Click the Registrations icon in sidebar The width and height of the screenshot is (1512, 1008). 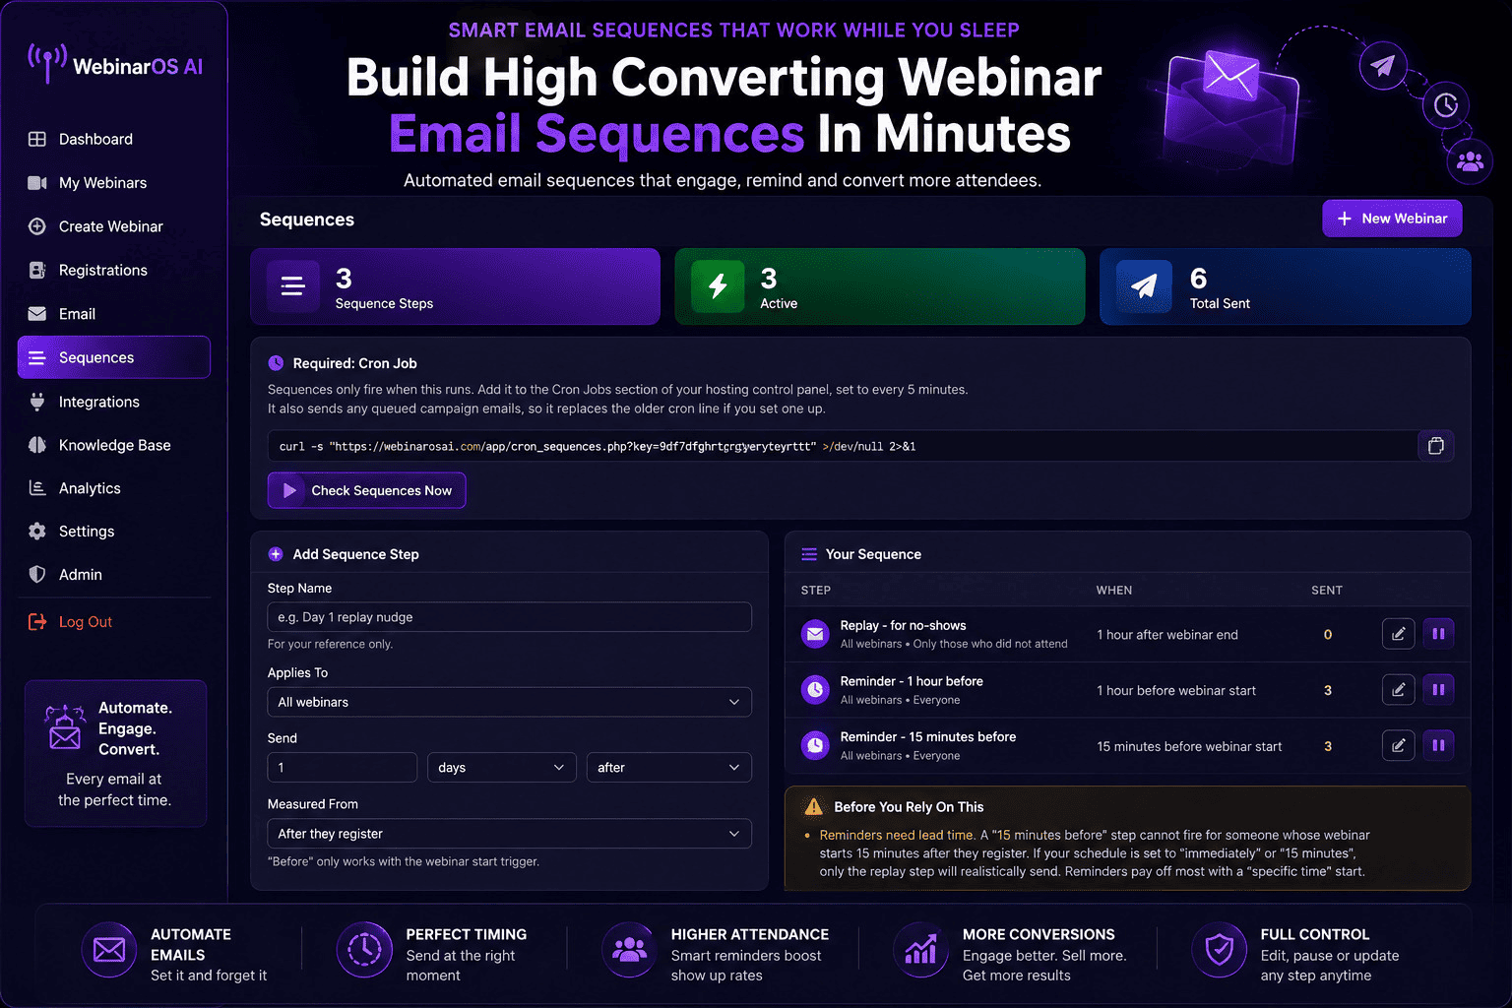point(37,270)
